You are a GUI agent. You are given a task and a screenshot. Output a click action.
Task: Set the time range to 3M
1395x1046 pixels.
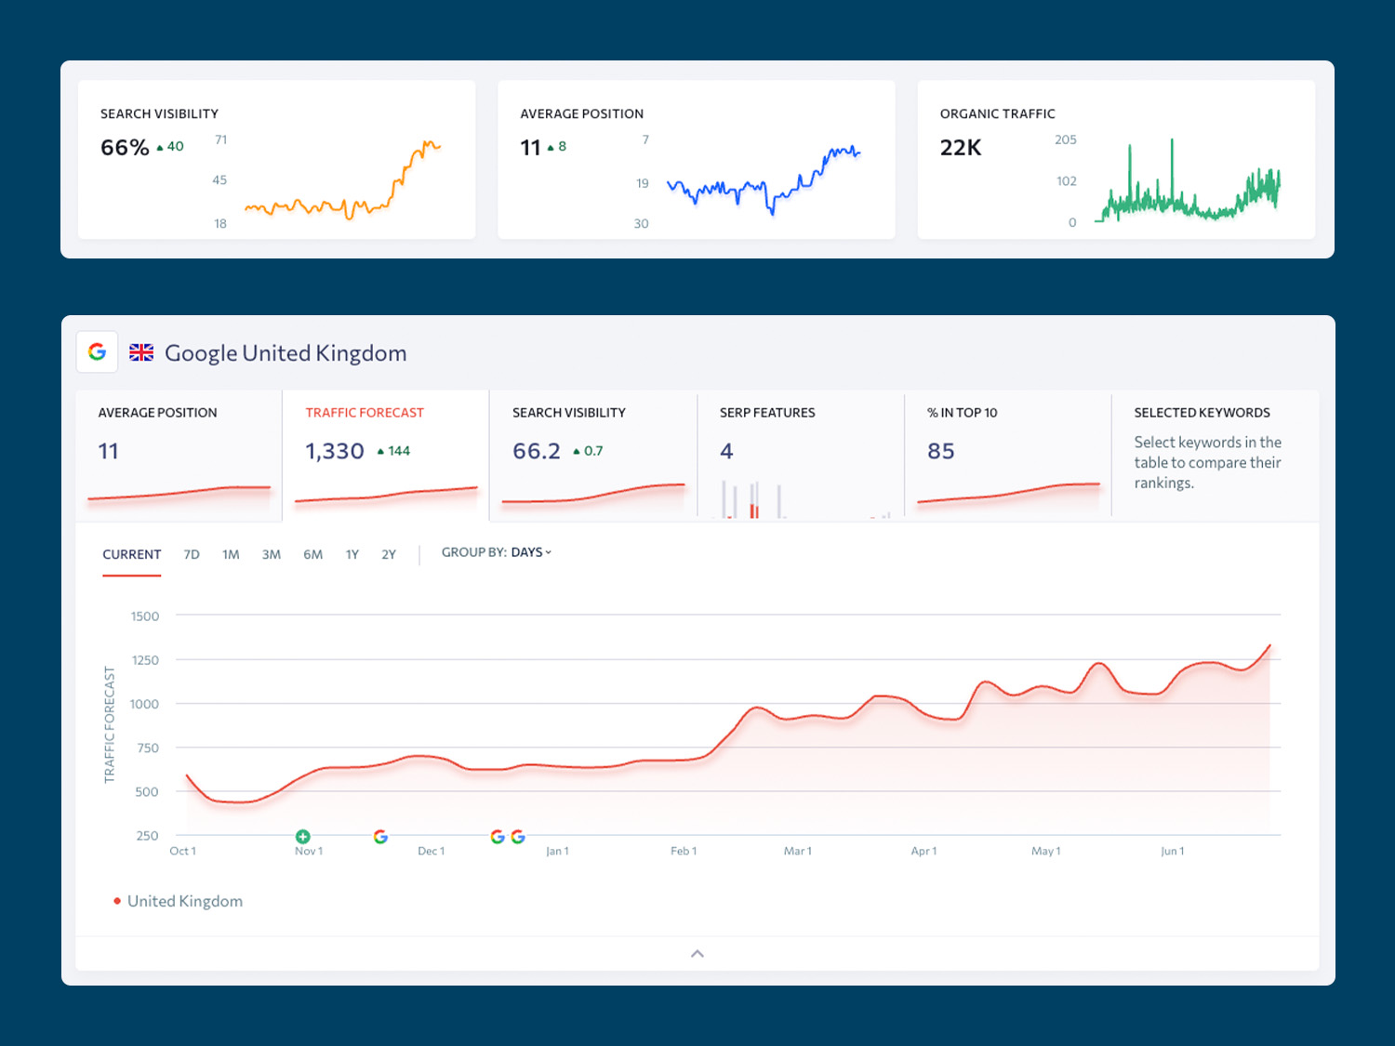pos(271,554)
